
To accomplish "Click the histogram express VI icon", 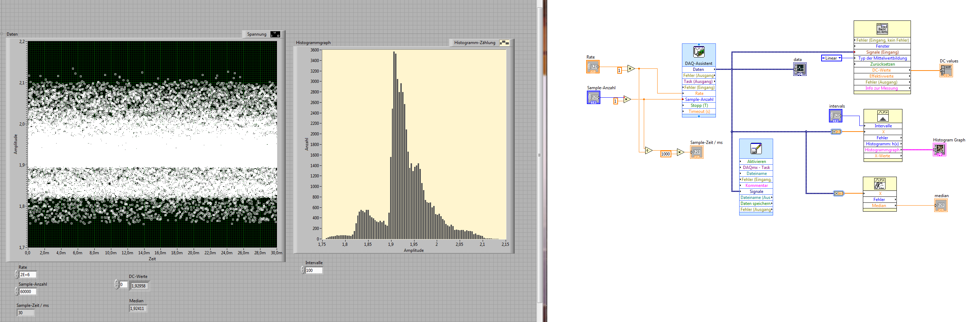I will (883, 116).
